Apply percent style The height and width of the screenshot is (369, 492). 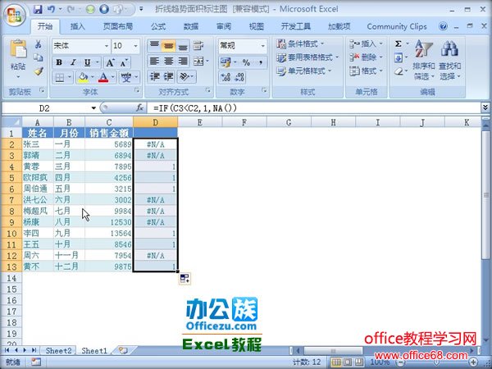[x=246, y=62]
